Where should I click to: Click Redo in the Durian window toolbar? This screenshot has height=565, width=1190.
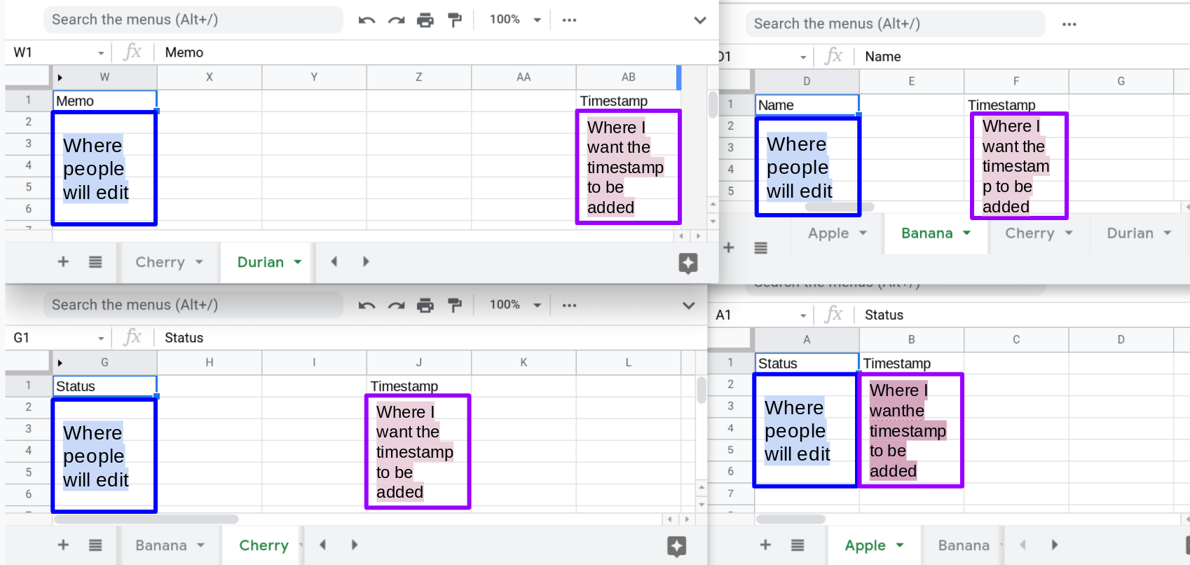point(397,20)
